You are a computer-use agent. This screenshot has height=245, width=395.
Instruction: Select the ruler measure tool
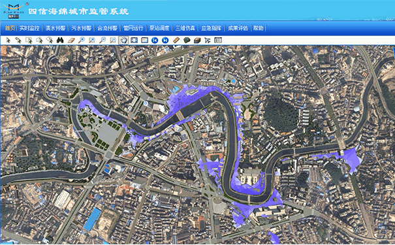coord(176,40)
